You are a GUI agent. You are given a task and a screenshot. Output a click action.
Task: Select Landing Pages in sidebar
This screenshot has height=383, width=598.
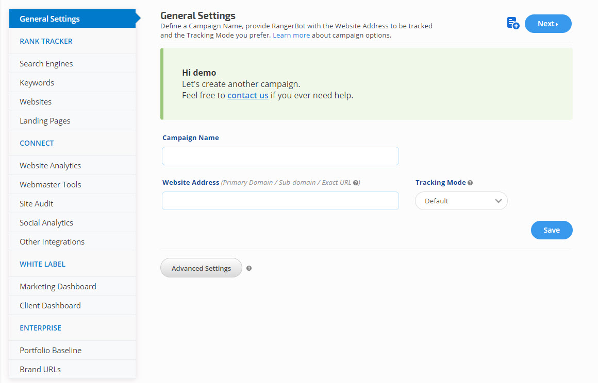tap(45, 121)
